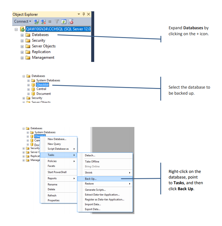Click the folder icon beside full Server Objects label
This screenshot has width=222, height=226.
(x=28, y=46)
